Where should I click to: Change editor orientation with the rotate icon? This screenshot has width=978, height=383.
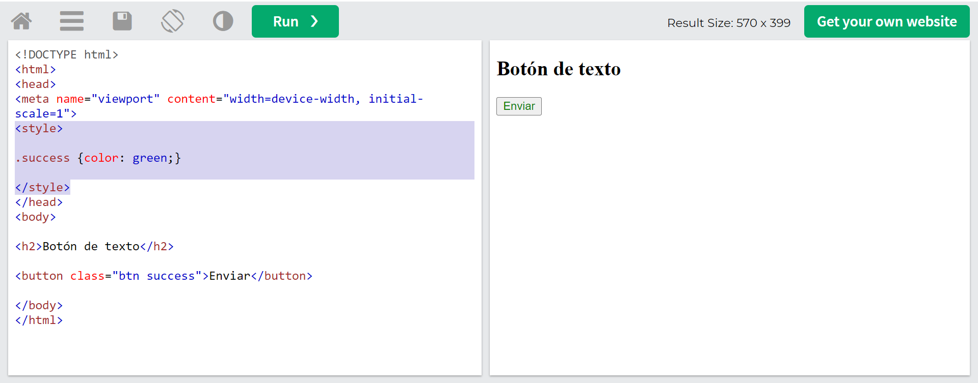173,21
